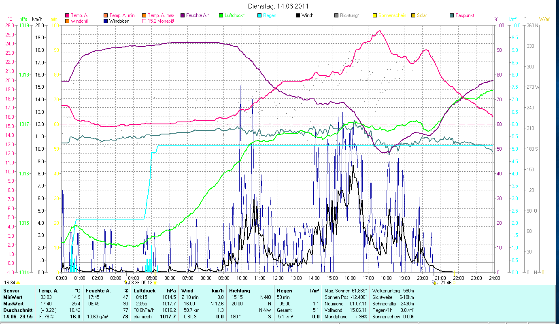Click the '12:00' time axis label
The height and width of the screenshot is (324, 559).
[x=278, y=278]
